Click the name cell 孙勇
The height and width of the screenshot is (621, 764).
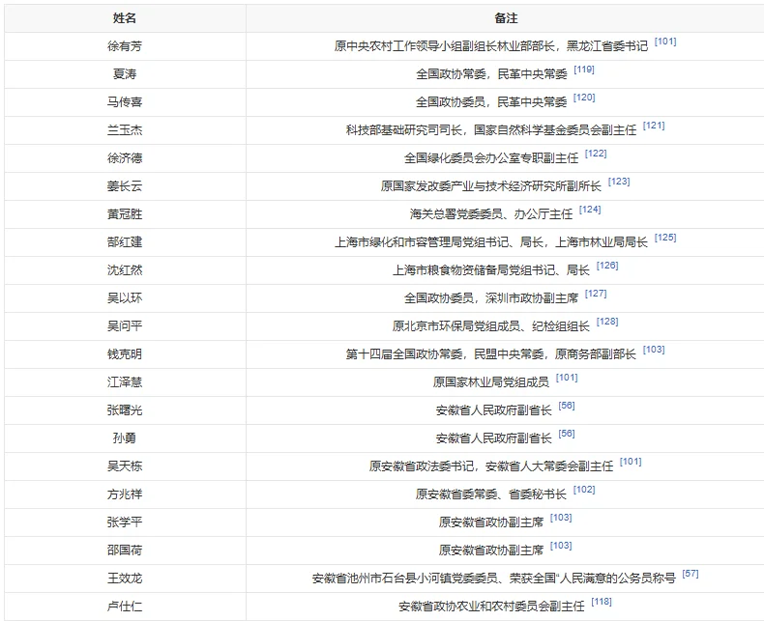(125, 438)
